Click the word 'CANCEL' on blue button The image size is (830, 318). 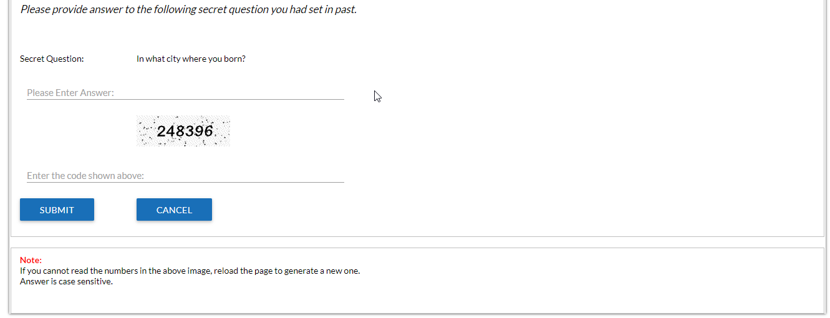pos(174,210)
